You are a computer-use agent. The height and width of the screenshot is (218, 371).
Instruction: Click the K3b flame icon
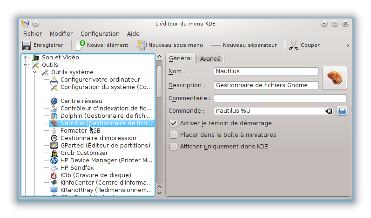(x=54, y=175)
